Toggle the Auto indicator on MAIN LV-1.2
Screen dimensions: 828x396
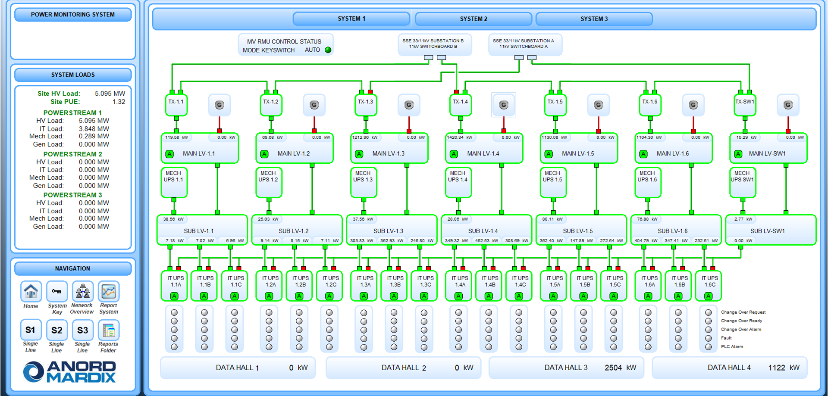point(264,153)
